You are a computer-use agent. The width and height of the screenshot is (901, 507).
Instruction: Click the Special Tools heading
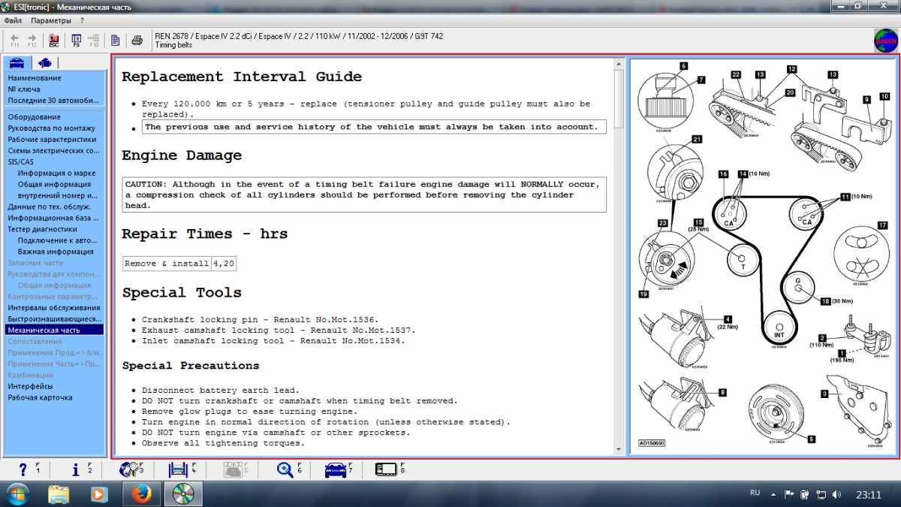pos(182,293)
